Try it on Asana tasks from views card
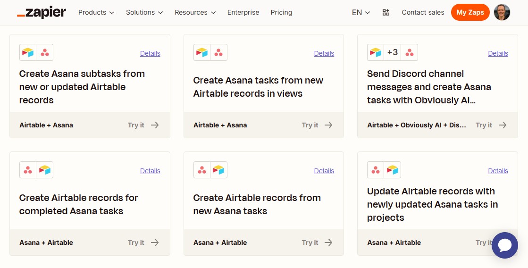 [x=310, y=125]
